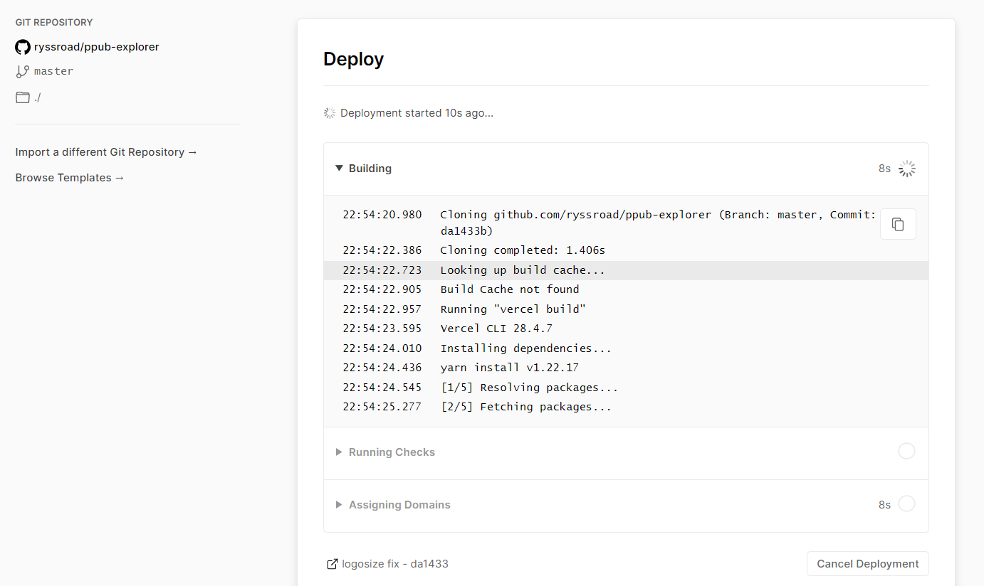Open Import a different Git Repository link

pos(106,152)
